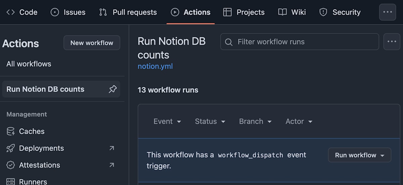
Task: Open the repository navigation overflow menu
Action: tap(388, 12)
